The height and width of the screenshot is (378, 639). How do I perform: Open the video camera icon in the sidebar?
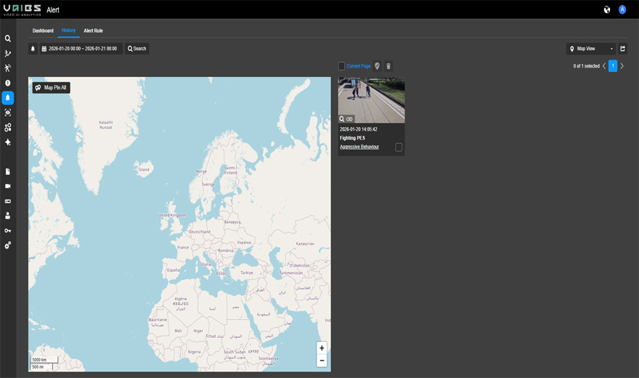[x=8, y=186]
